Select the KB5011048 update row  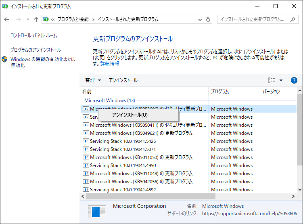[x=188, y=174]
